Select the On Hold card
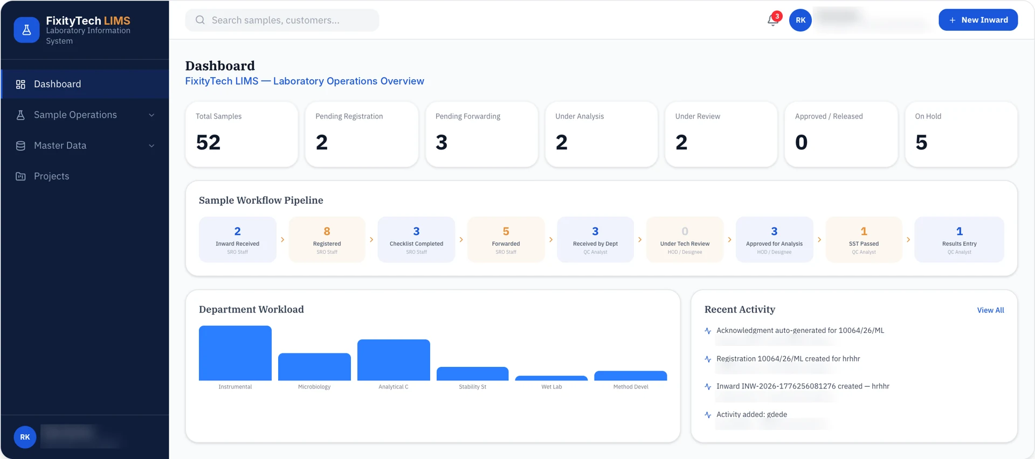The width and height of the screenshot is (1035, 459). (x=961, y=134)
